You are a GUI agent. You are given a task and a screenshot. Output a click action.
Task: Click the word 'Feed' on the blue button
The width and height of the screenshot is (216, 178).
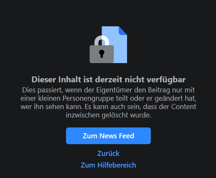pos(127,136)
